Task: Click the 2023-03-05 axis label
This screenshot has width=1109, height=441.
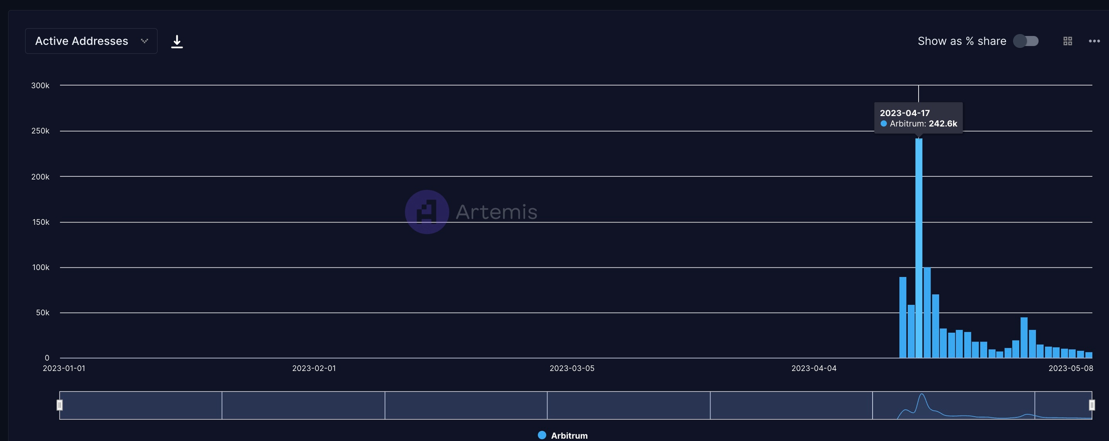Action: (572, 368)
